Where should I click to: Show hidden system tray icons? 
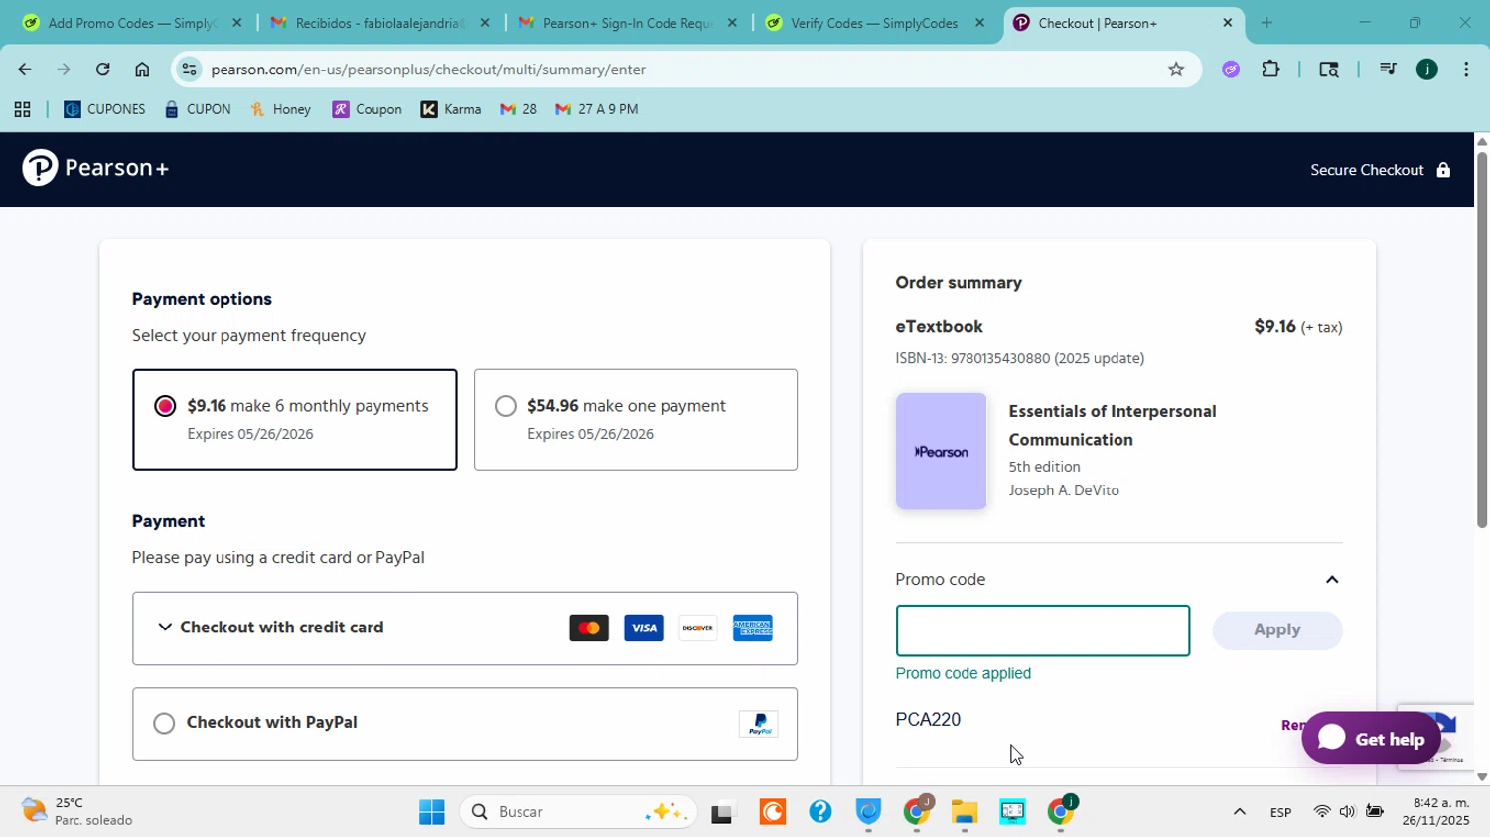click(1239, 812)
